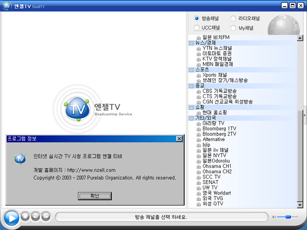
Task: Collapse the 종교 category
Action: pyautogui.click(x=191, y=86)
